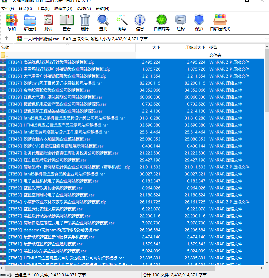Click the file icon of the 【T863】 row

click(x=3, y=258)
